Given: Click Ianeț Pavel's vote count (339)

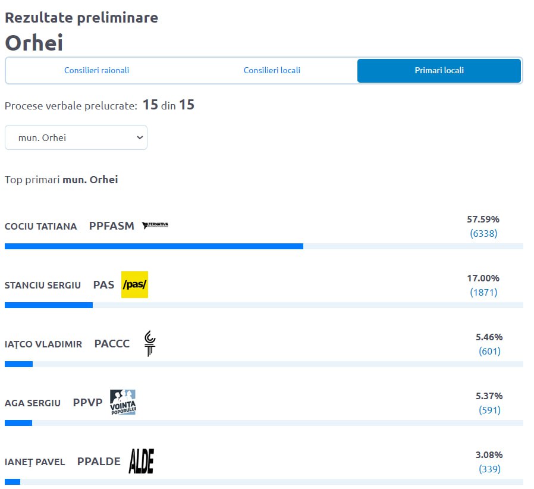Looking at the screenshot, I should pyautogui.click(x=490, y=469).
